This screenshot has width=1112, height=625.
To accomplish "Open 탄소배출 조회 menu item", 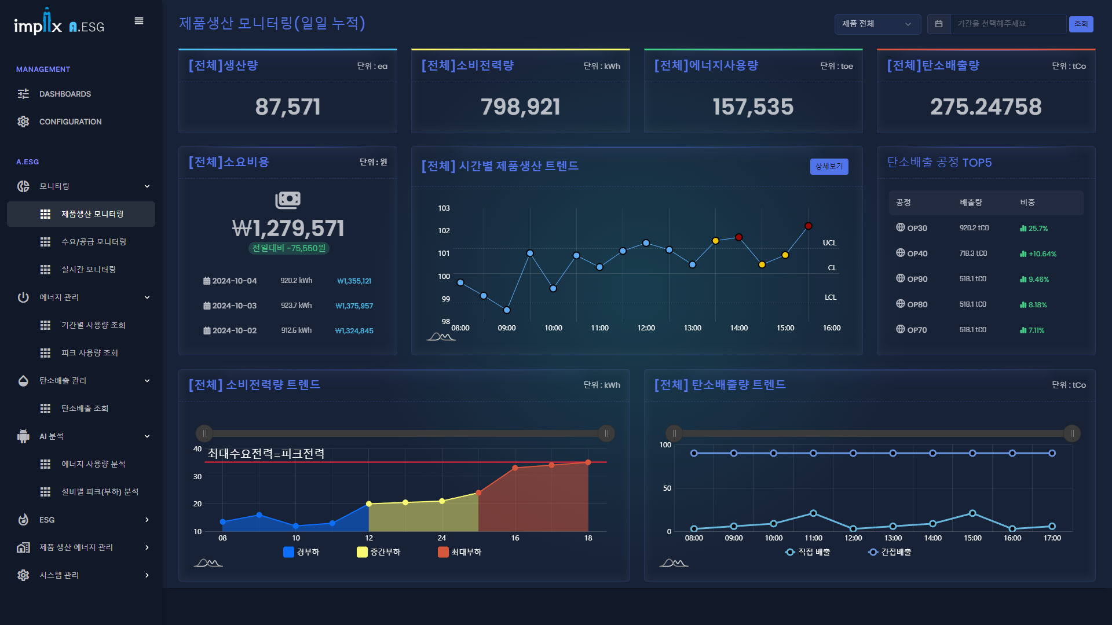I will [x=81, y=409].
